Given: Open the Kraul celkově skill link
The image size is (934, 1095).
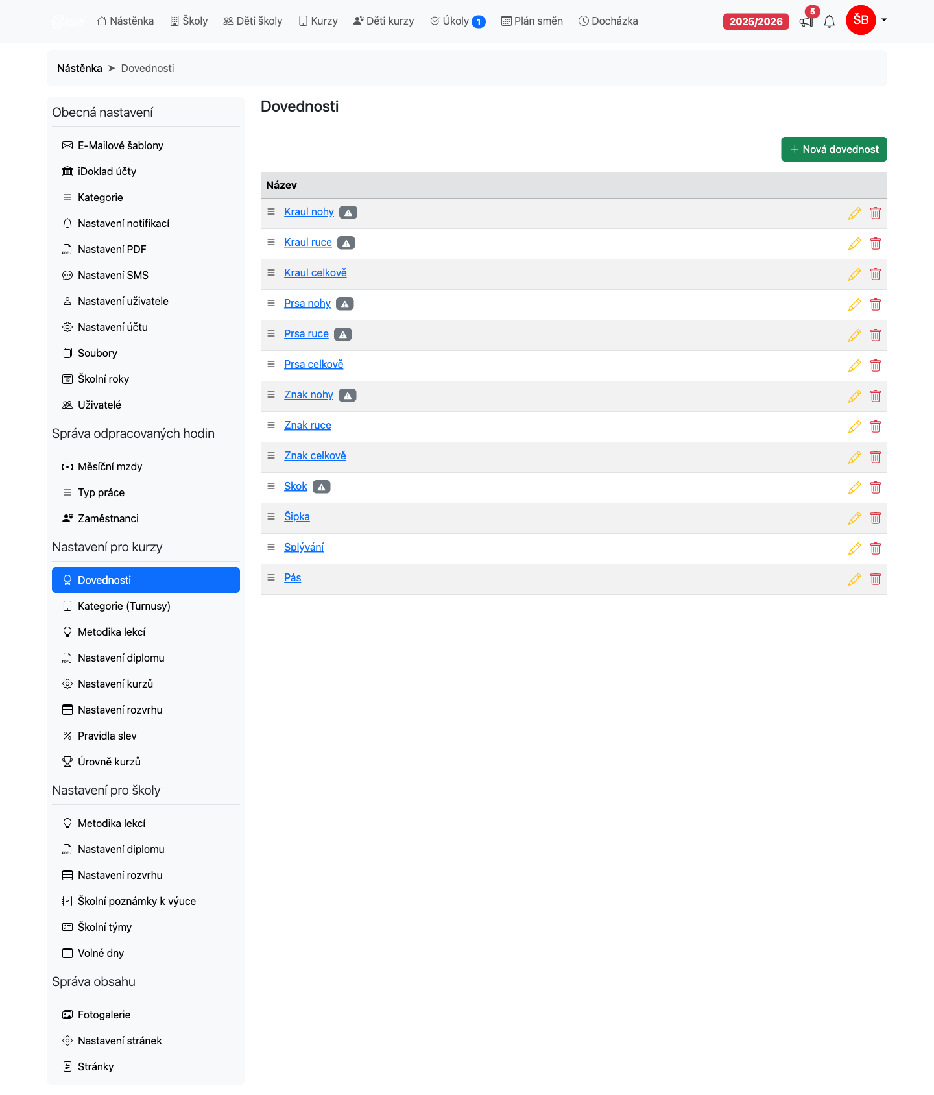Looking at the screenshot, I should pos(315,272).
